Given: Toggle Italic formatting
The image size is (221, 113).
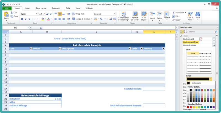Looking at the screenshot, I should click(26, 19).
